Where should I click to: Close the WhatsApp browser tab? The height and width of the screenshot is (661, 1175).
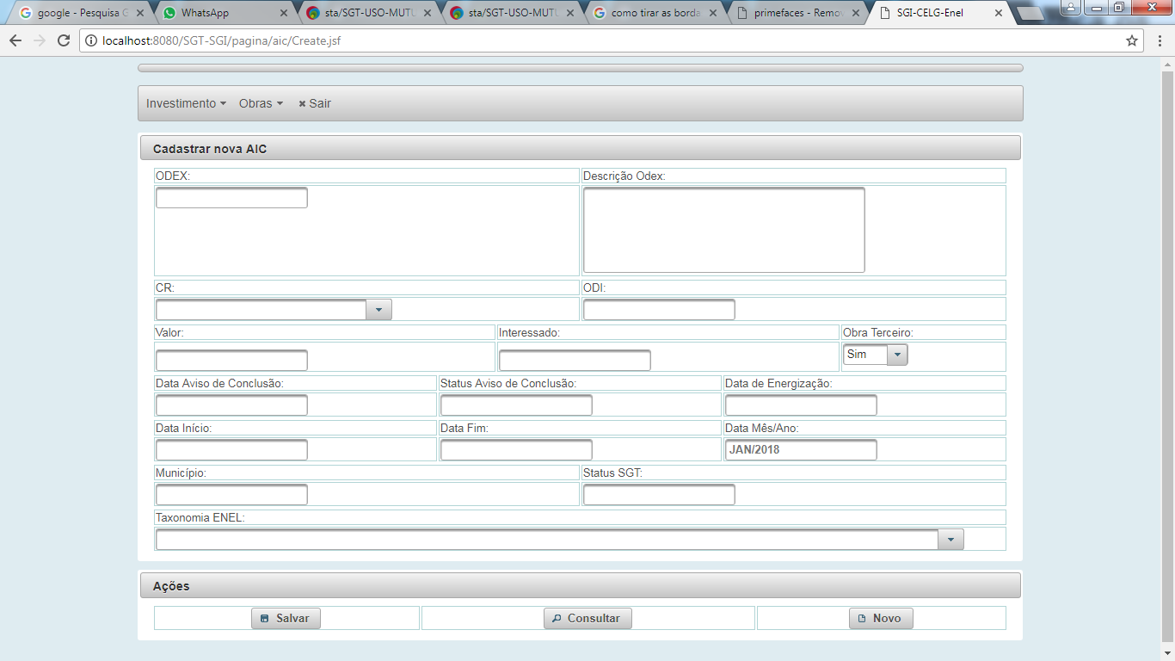[284, 13]
